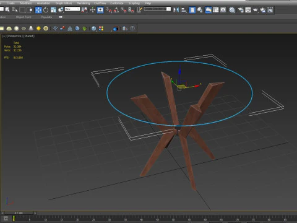Click the question mark circle icon
The image size is (297, 223).
[x=132, y=28]
